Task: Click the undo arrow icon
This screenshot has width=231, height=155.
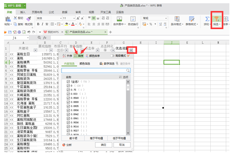Action: click(29, 32)
